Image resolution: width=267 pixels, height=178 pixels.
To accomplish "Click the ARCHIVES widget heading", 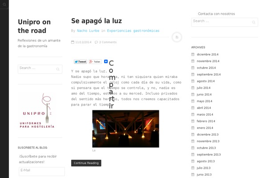I will click(x=198, y=47).
